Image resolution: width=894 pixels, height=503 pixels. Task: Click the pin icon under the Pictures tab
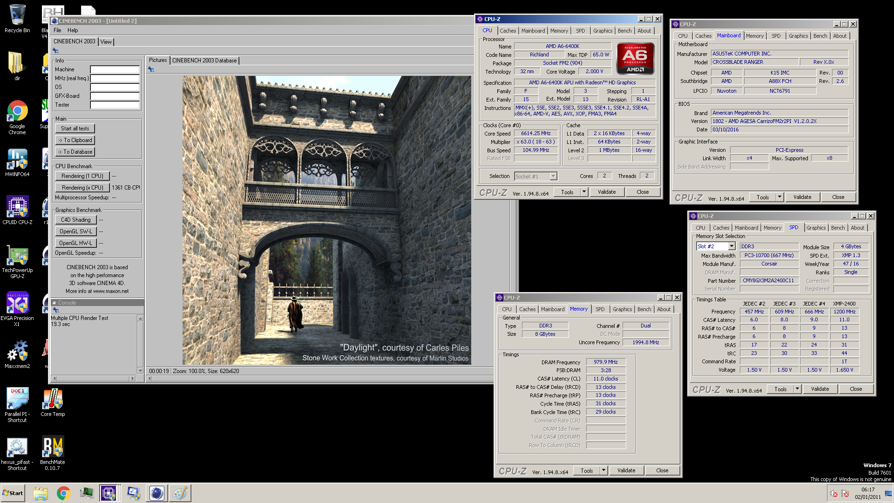coord(151,69)
